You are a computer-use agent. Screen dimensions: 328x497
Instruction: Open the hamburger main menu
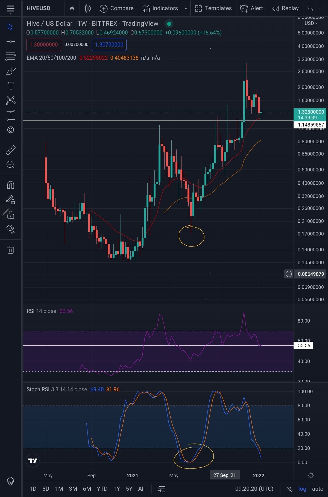pos(10,8)
